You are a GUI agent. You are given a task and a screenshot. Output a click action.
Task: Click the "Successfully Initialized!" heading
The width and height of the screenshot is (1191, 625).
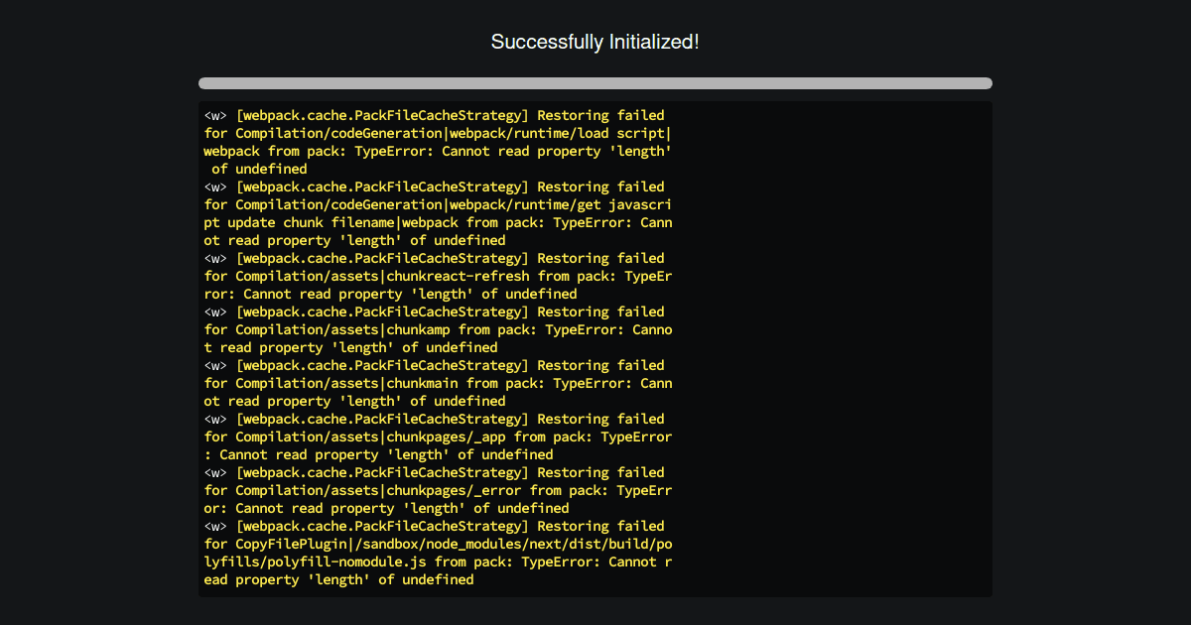595,42
